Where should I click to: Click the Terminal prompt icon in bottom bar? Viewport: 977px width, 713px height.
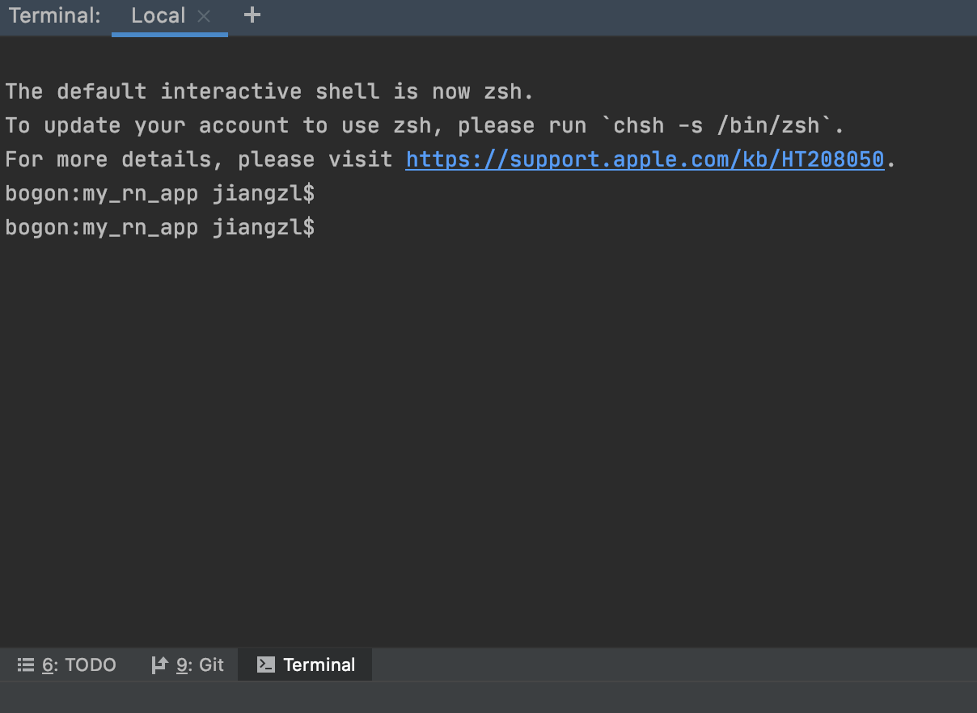265,664
